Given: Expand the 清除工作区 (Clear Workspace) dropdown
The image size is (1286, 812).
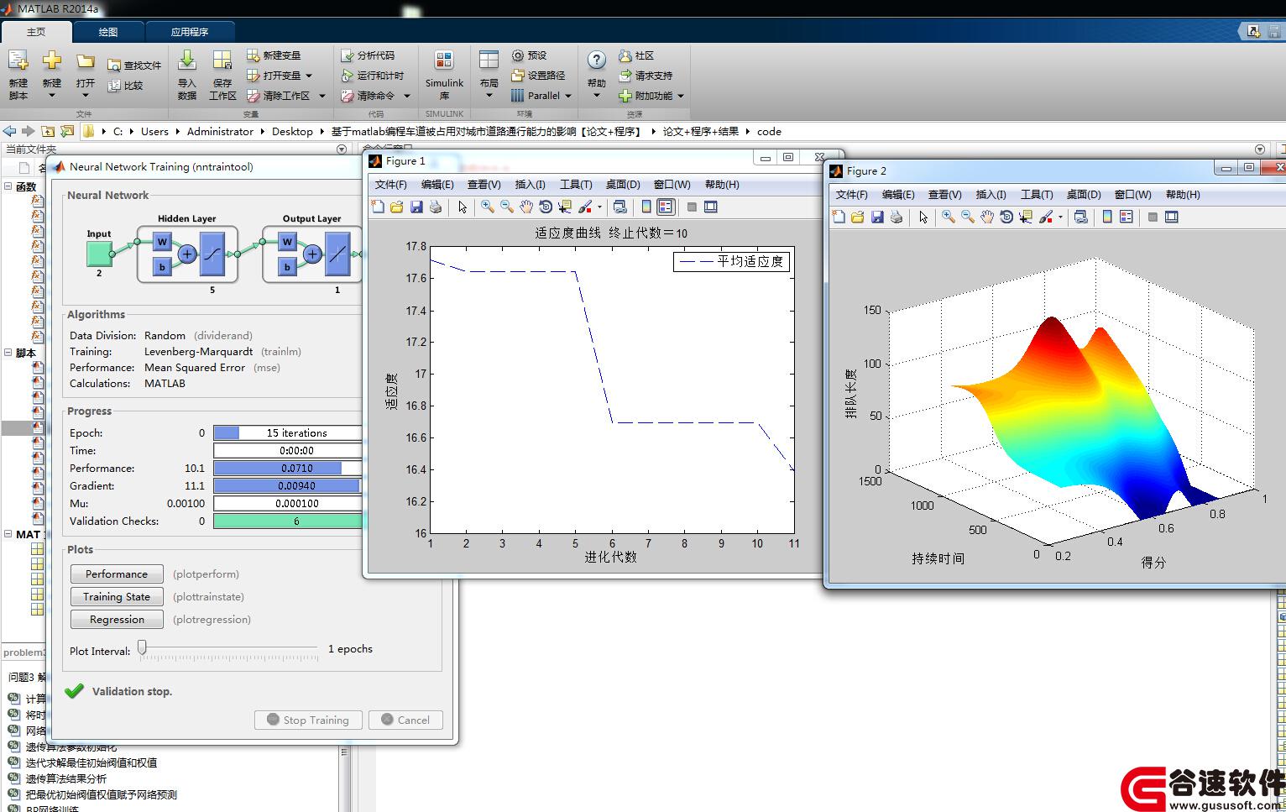Looking at the screenshot, I should click(321, 96).
